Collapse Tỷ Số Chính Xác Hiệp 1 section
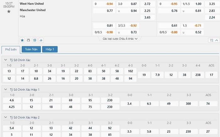The height and width of the screenshot is (137, 220). coord(6,89)
